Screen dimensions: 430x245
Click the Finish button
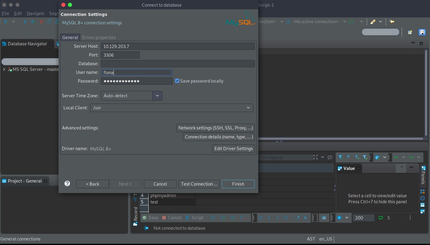(x=238, y=184)
